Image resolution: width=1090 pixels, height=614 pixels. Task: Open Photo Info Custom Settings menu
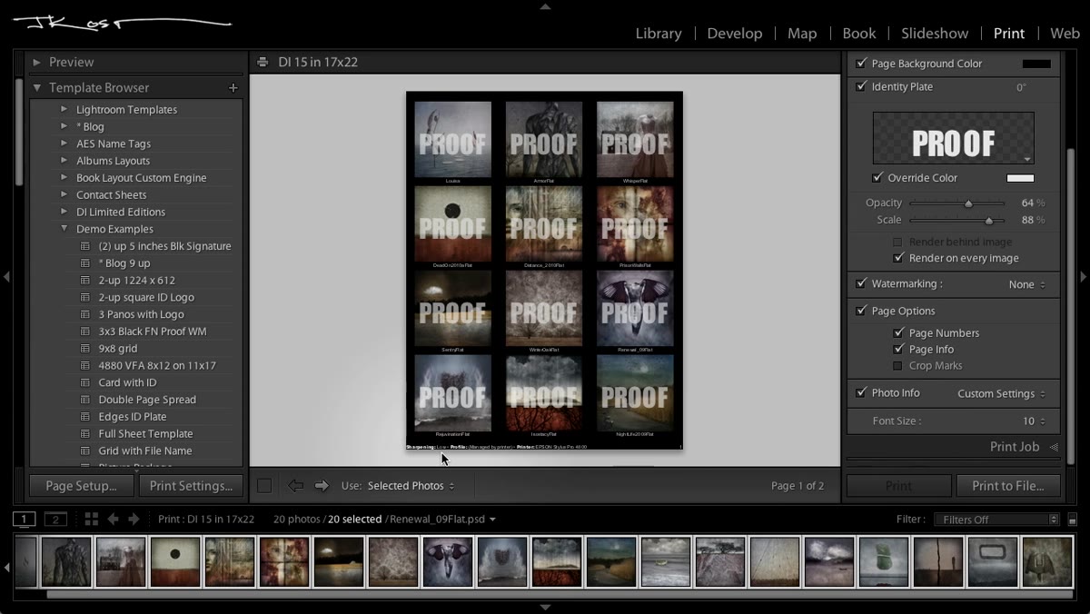pyautogui.click(x=1001, y=394)
